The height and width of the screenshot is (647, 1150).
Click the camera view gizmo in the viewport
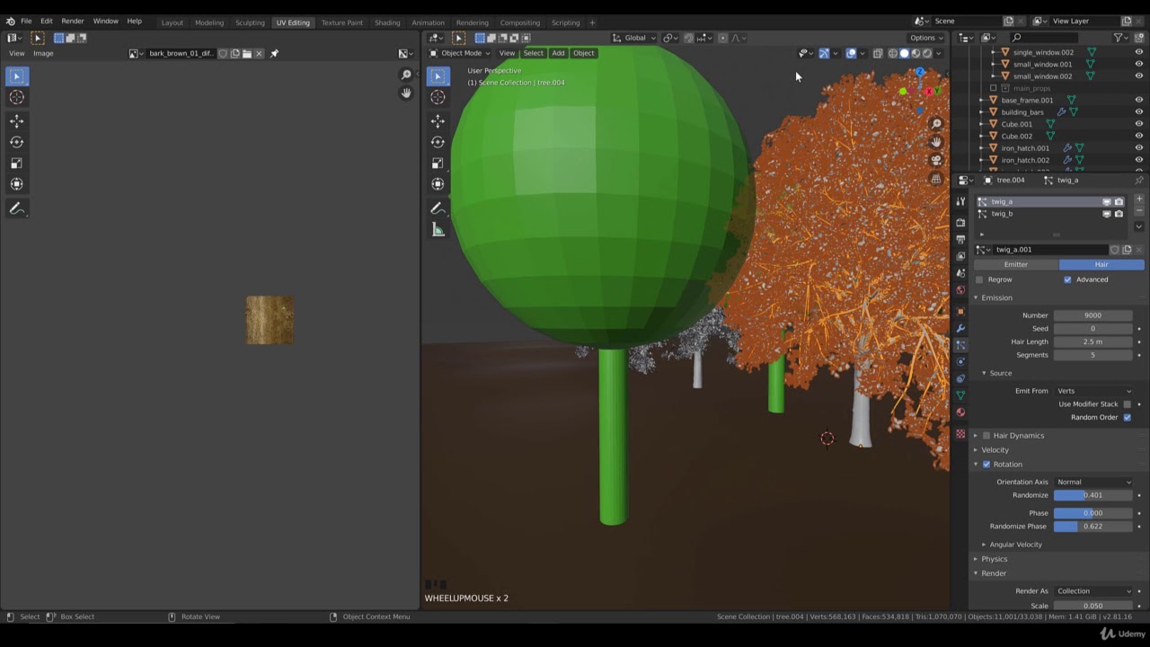[x=936, y=160]
